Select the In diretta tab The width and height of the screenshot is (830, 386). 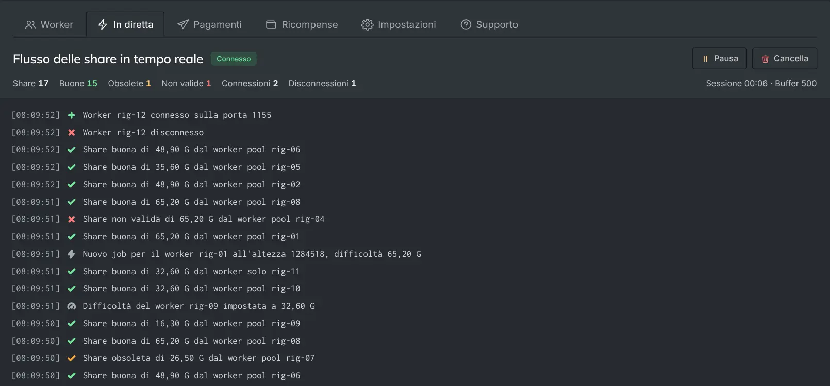pos(125,25)
